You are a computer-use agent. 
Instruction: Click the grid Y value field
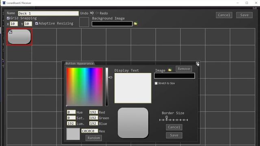click(28, 24)
